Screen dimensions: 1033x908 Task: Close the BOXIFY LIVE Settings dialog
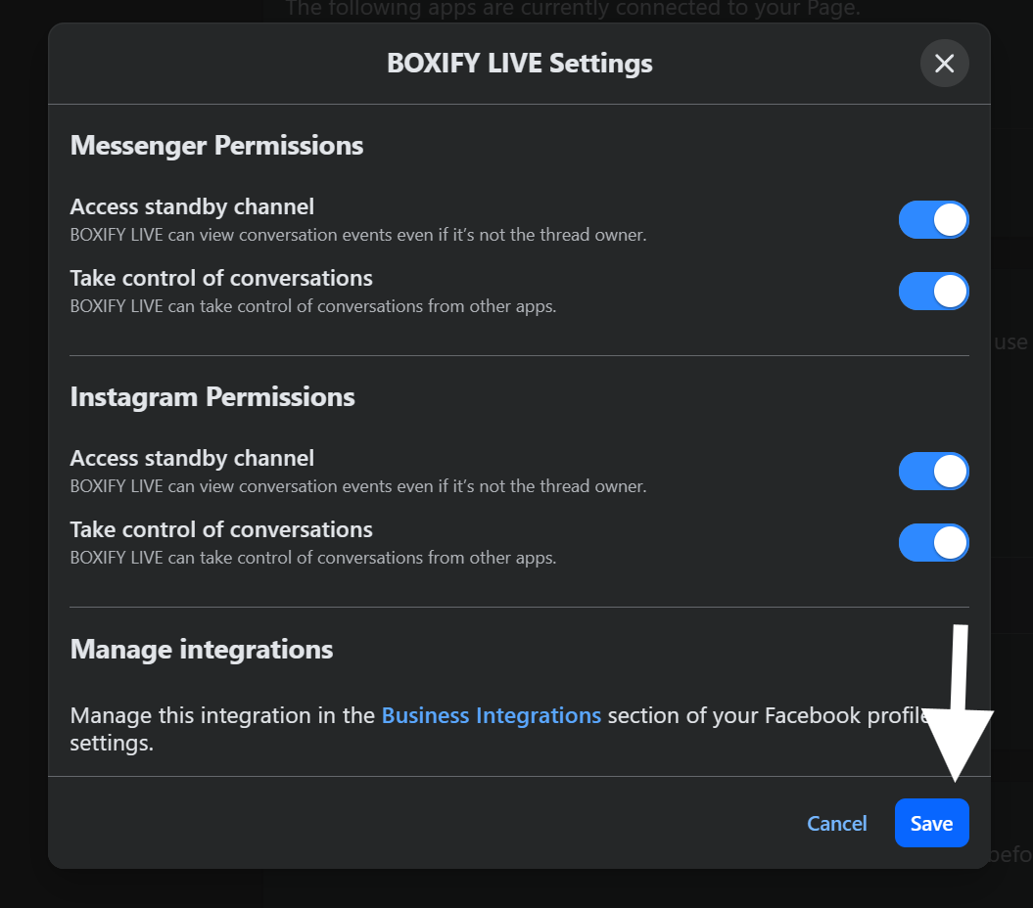coord(944,64)
